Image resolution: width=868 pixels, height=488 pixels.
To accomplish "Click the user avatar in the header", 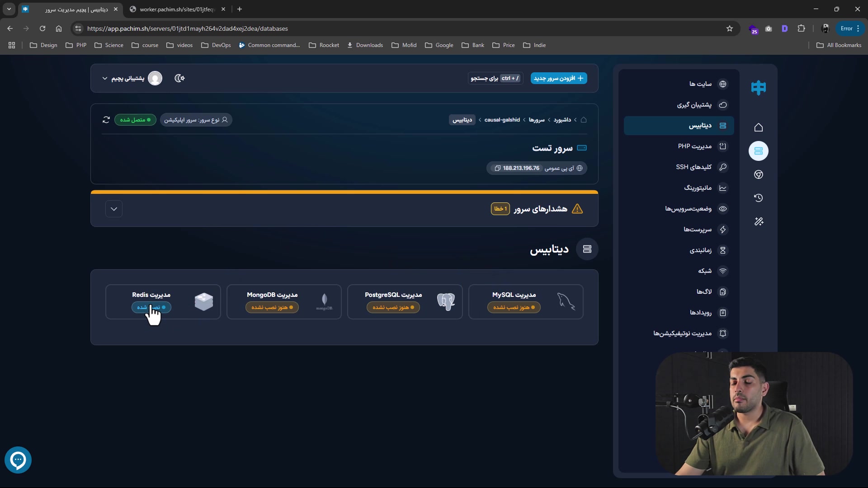I will coord(155,78).
